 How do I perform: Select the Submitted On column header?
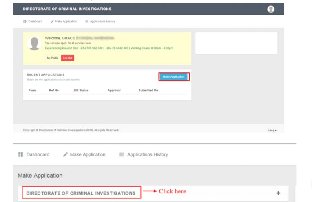148,90
